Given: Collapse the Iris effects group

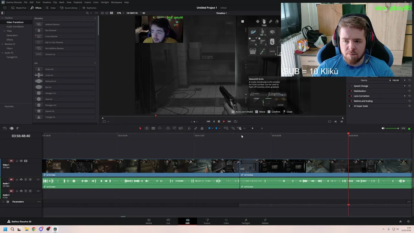Looking at the screenshot, I should tap(95, 63).
